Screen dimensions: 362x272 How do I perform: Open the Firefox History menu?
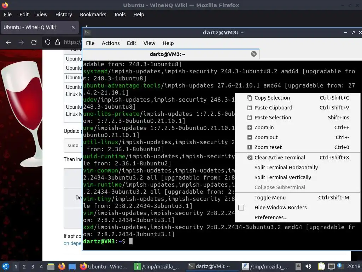pos(64,15)
